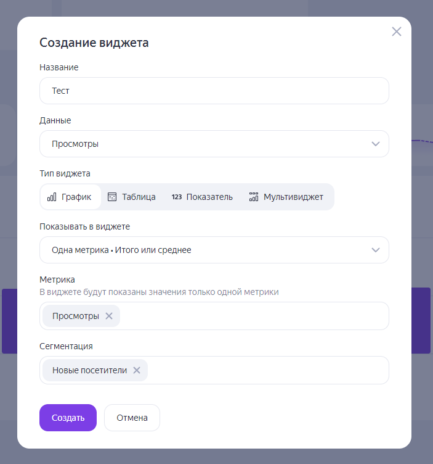The width and height of the screenshot is (433, 464).
Task: Click the bar chart icon for График
Action: click(x=52, y=197)
